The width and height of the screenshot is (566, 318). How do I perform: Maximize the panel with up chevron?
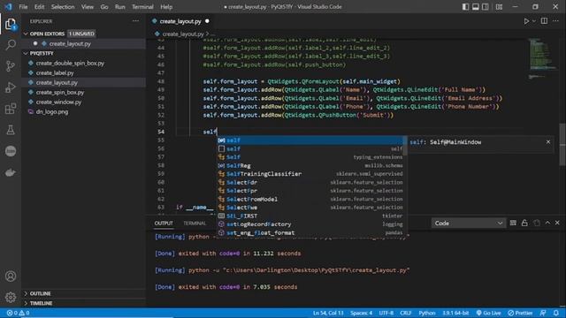coord(547,223)
